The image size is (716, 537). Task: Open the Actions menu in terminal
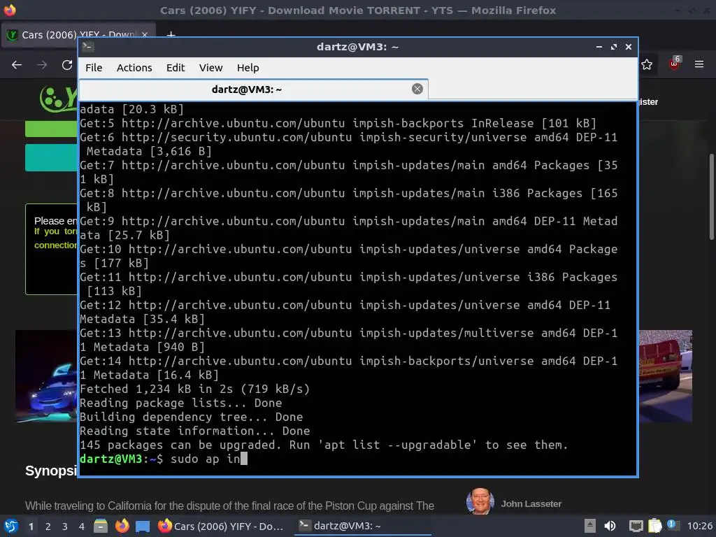[134, 68]
